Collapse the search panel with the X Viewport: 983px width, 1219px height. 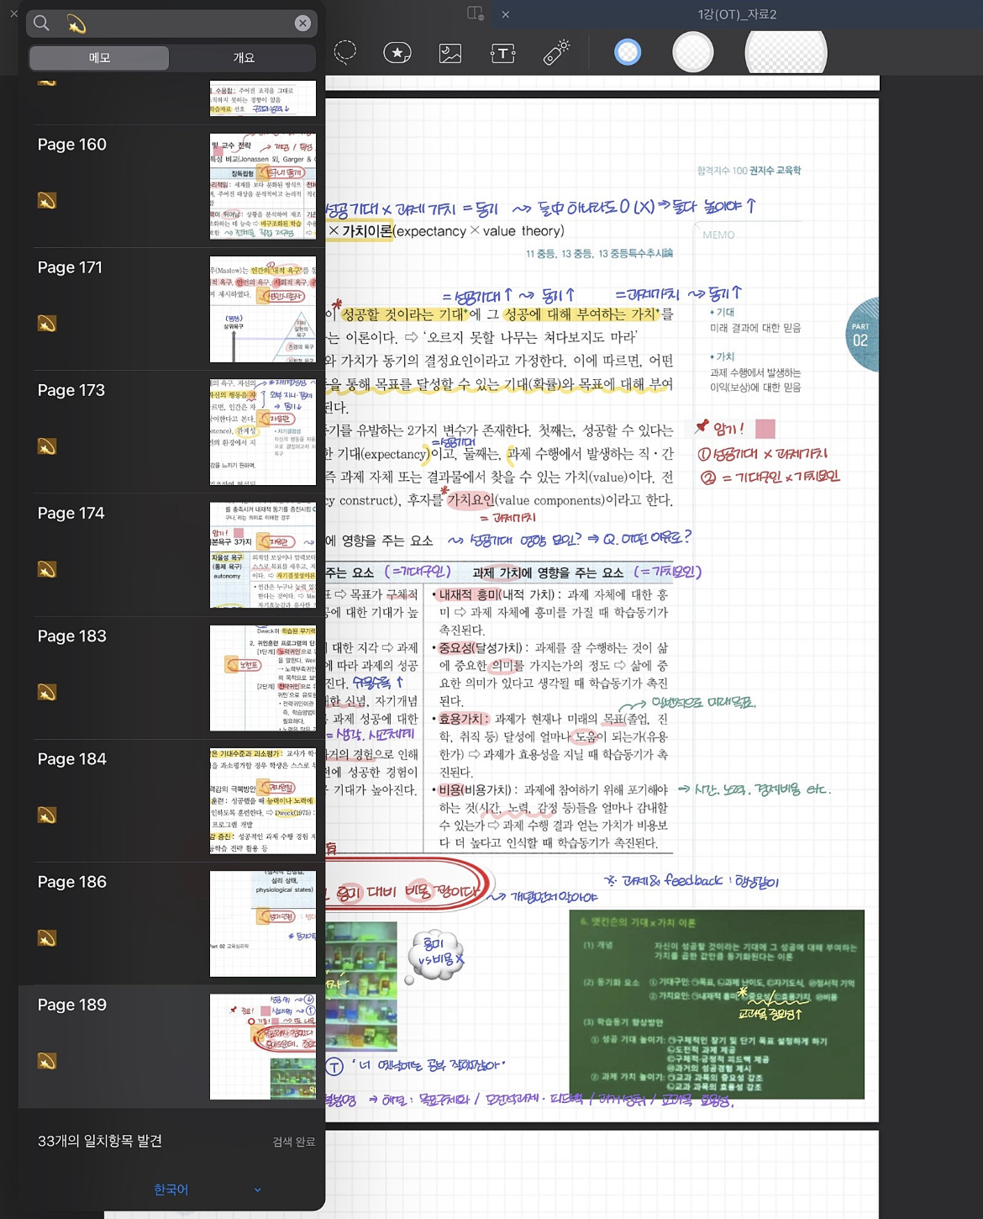[x=13, y=13]
